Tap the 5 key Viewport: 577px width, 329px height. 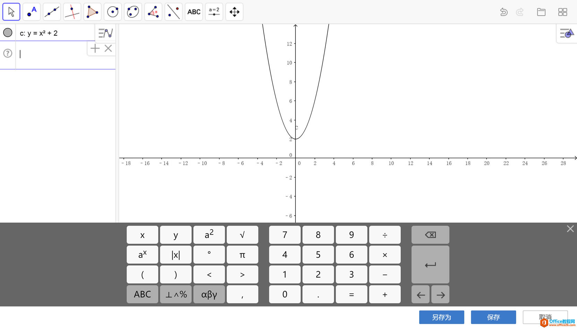click(x=318, y=255)
